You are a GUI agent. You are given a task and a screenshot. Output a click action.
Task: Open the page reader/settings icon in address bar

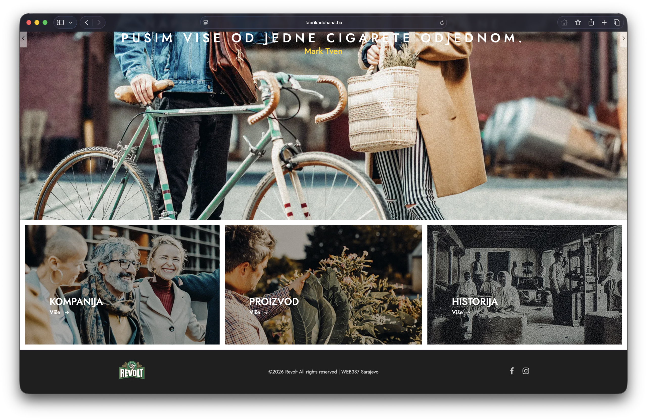tap(205, 22)
